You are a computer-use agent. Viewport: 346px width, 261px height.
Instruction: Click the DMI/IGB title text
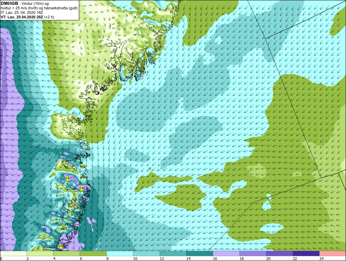[x=9, y=3]
